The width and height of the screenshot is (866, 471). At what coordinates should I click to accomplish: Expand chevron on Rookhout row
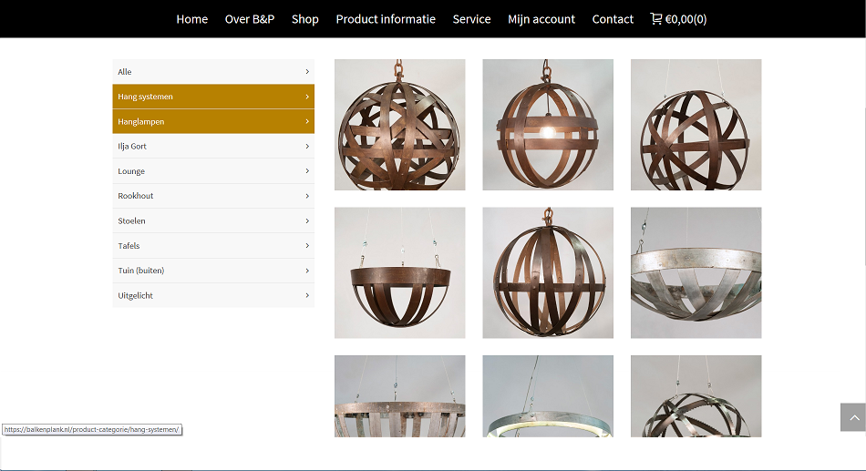[x=307, y=196]
